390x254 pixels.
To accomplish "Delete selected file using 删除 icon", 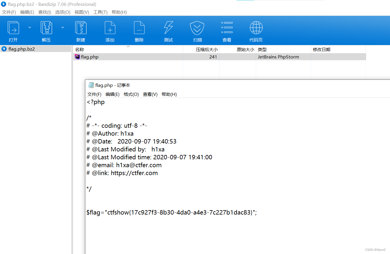I will click(x=139, y=30).
